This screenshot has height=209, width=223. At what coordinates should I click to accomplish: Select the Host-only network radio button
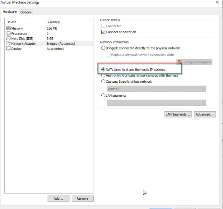click(x=103, y=76)
